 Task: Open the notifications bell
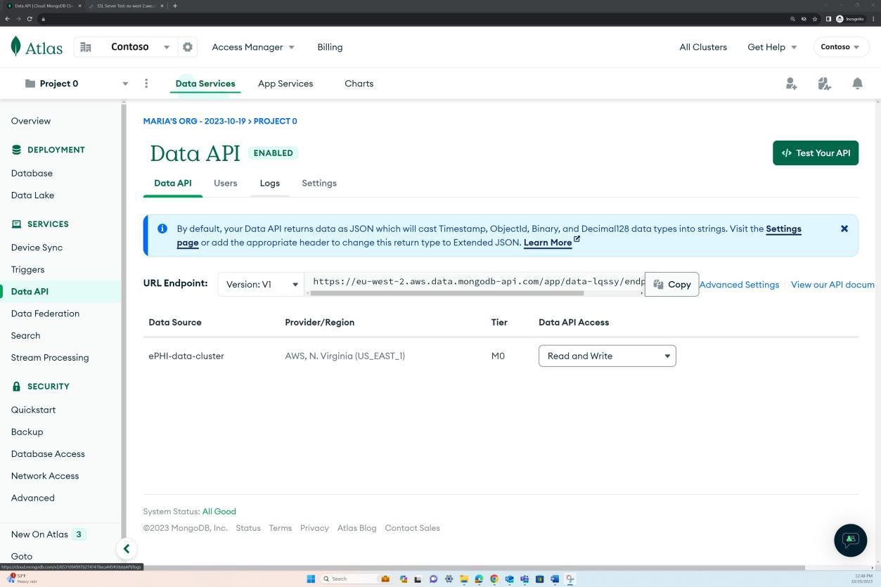857,83
